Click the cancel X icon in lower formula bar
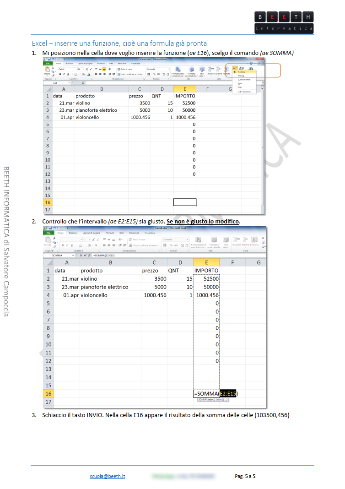345x489 pixels. point(81,255)
